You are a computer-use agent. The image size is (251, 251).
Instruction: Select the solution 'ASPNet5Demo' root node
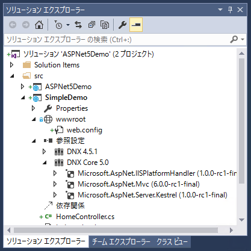click(88, 54)
